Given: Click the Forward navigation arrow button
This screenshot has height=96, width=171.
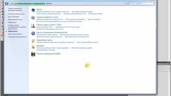Looking at the screenshot, I should (10, 3).
